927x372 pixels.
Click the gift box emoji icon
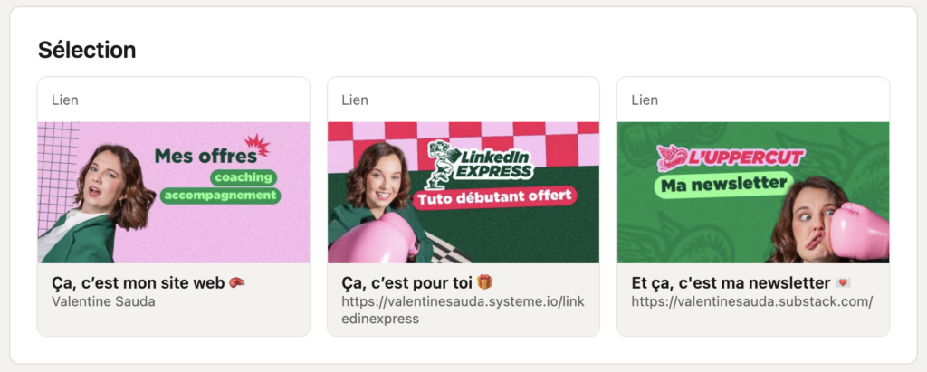point(485,282)
